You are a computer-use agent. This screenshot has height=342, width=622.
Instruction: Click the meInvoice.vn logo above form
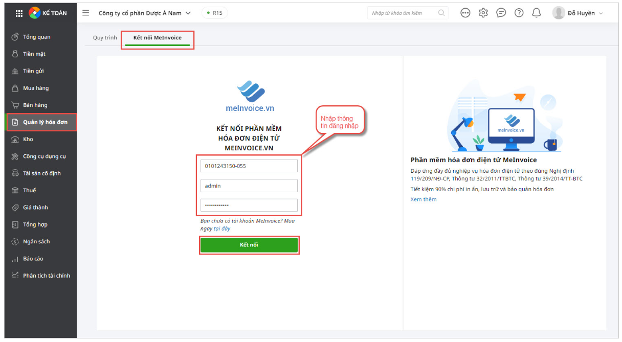point(250,96)
